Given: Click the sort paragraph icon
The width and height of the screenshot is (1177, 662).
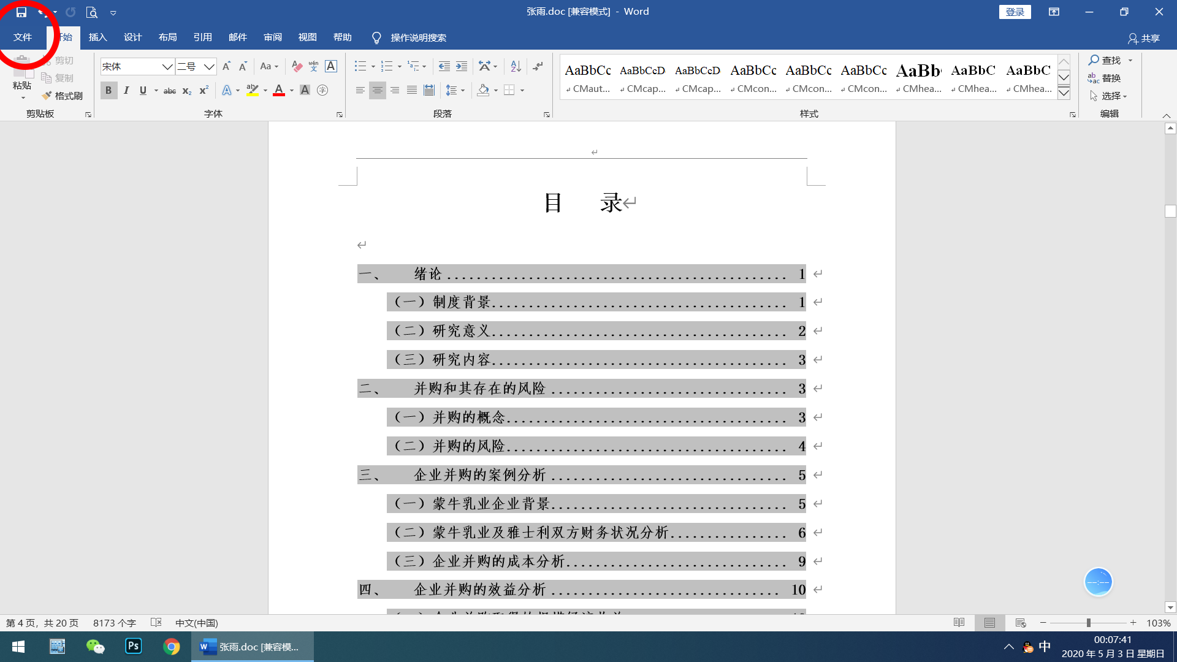Looking at the screenshot, I should 516,66.
